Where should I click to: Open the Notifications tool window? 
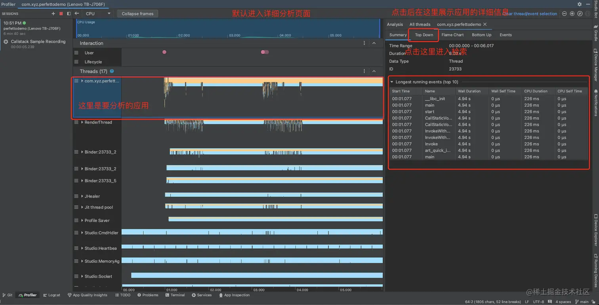click(595, 103)
